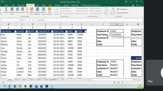Viewport: 163px width, 91px height.
Task: Toggle Show Formulas
Action: tap(95, 8)
